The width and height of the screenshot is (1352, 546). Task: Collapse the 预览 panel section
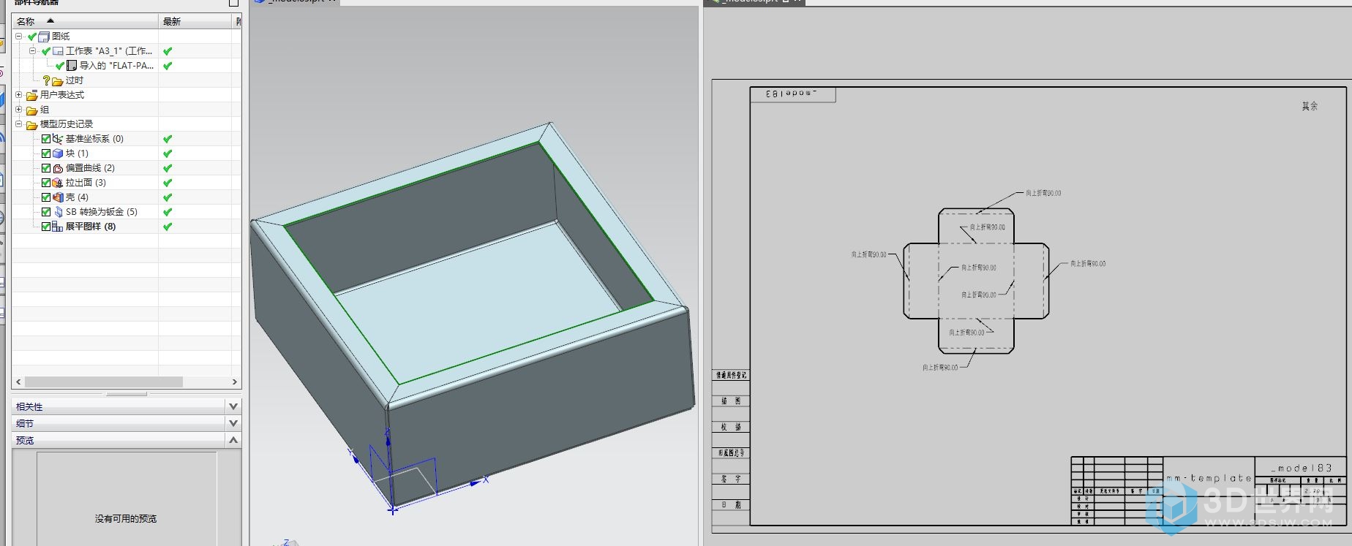(233, 440)
